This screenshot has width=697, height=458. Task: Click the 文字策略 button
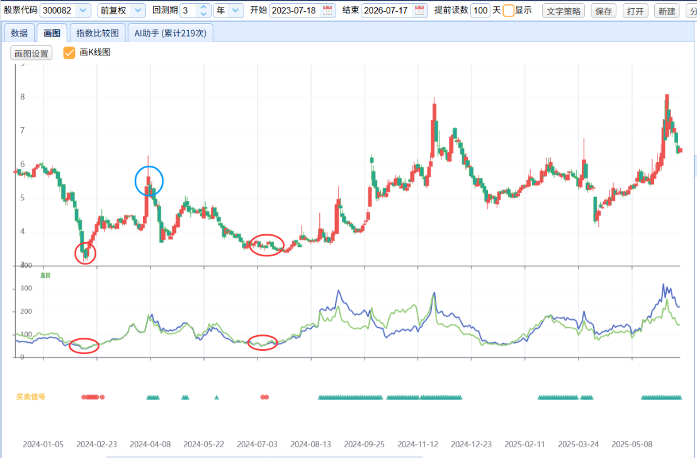(564, 11)
